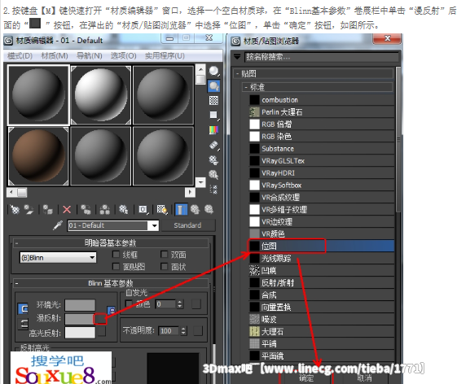Click the 高光反射 color swatch
The image size is (457, 384).
(x=80, y=333)
